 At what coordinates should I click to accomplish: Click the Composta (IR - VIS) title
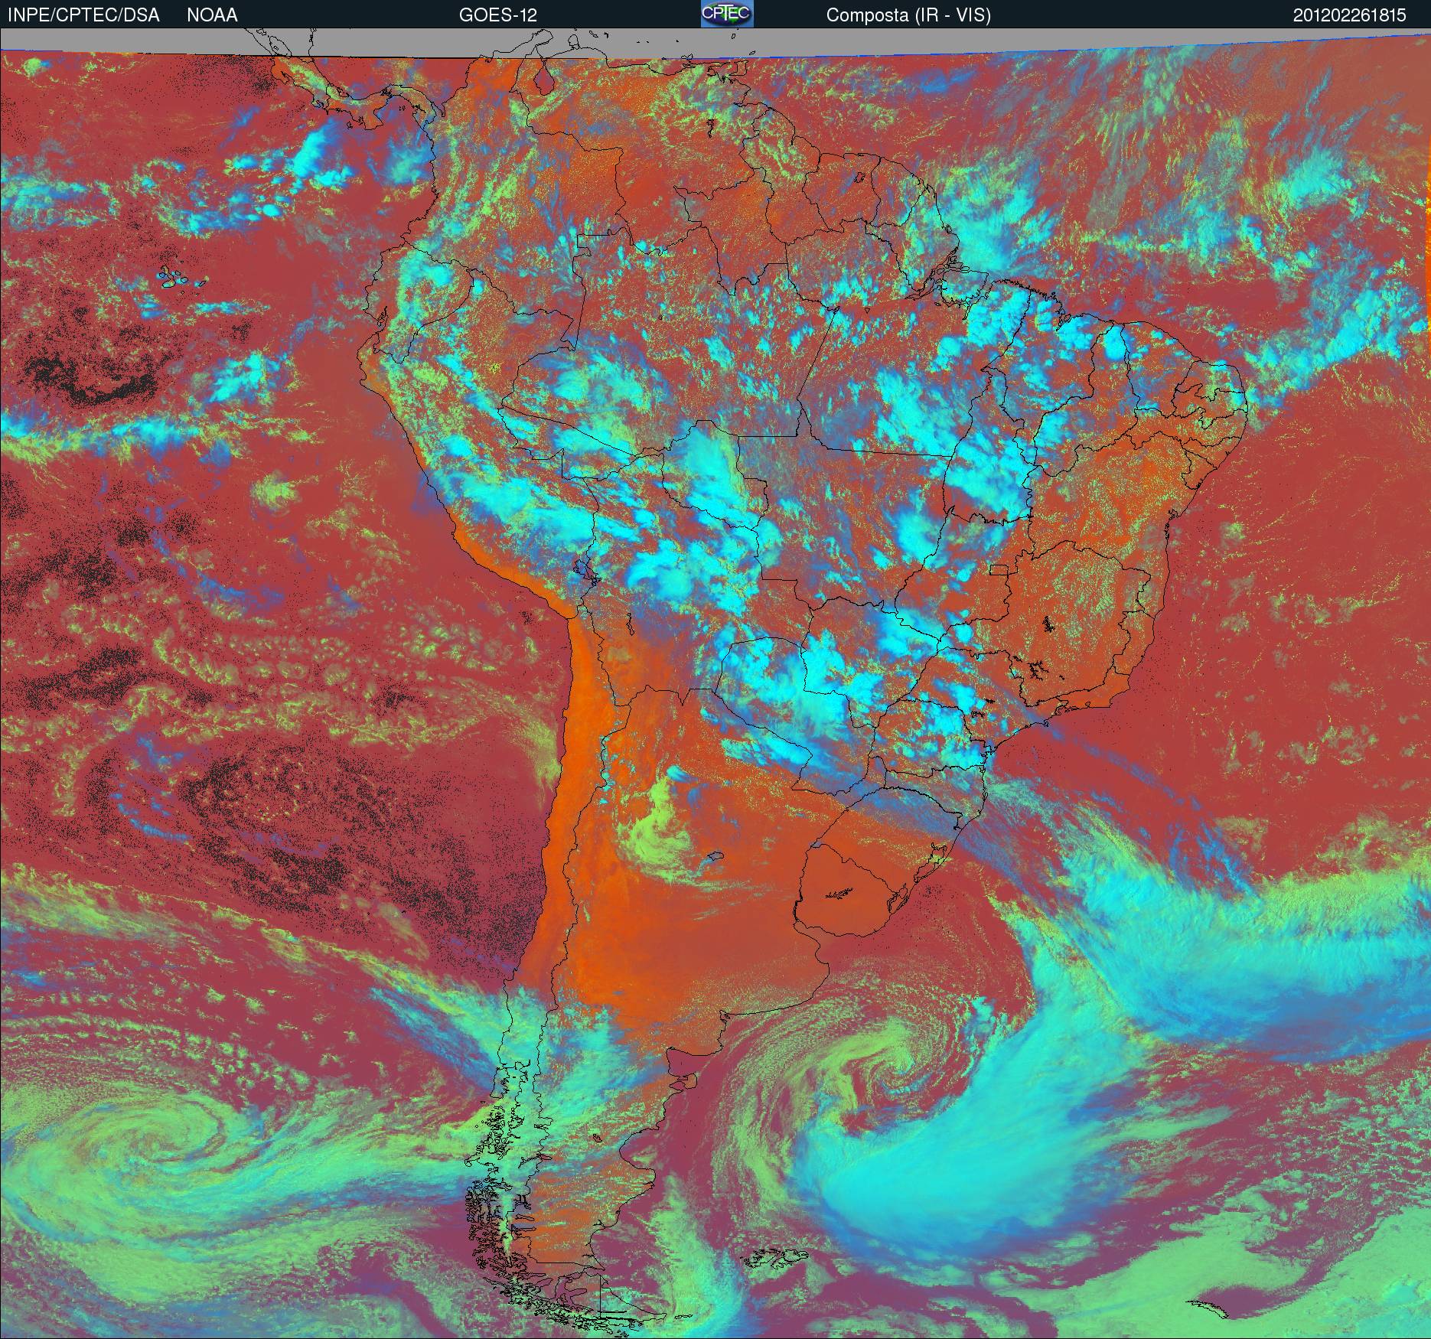tap(908, 15)
